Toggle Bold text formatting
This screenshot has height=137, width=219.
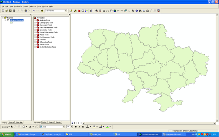76,127
